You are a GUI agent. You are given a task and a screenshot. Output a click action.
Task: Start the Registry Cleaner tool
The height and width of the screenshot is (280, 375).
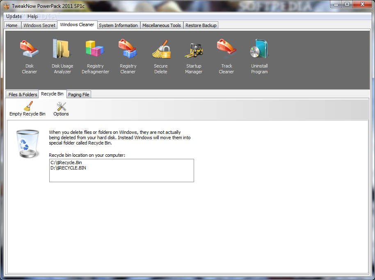click(128, 57)
